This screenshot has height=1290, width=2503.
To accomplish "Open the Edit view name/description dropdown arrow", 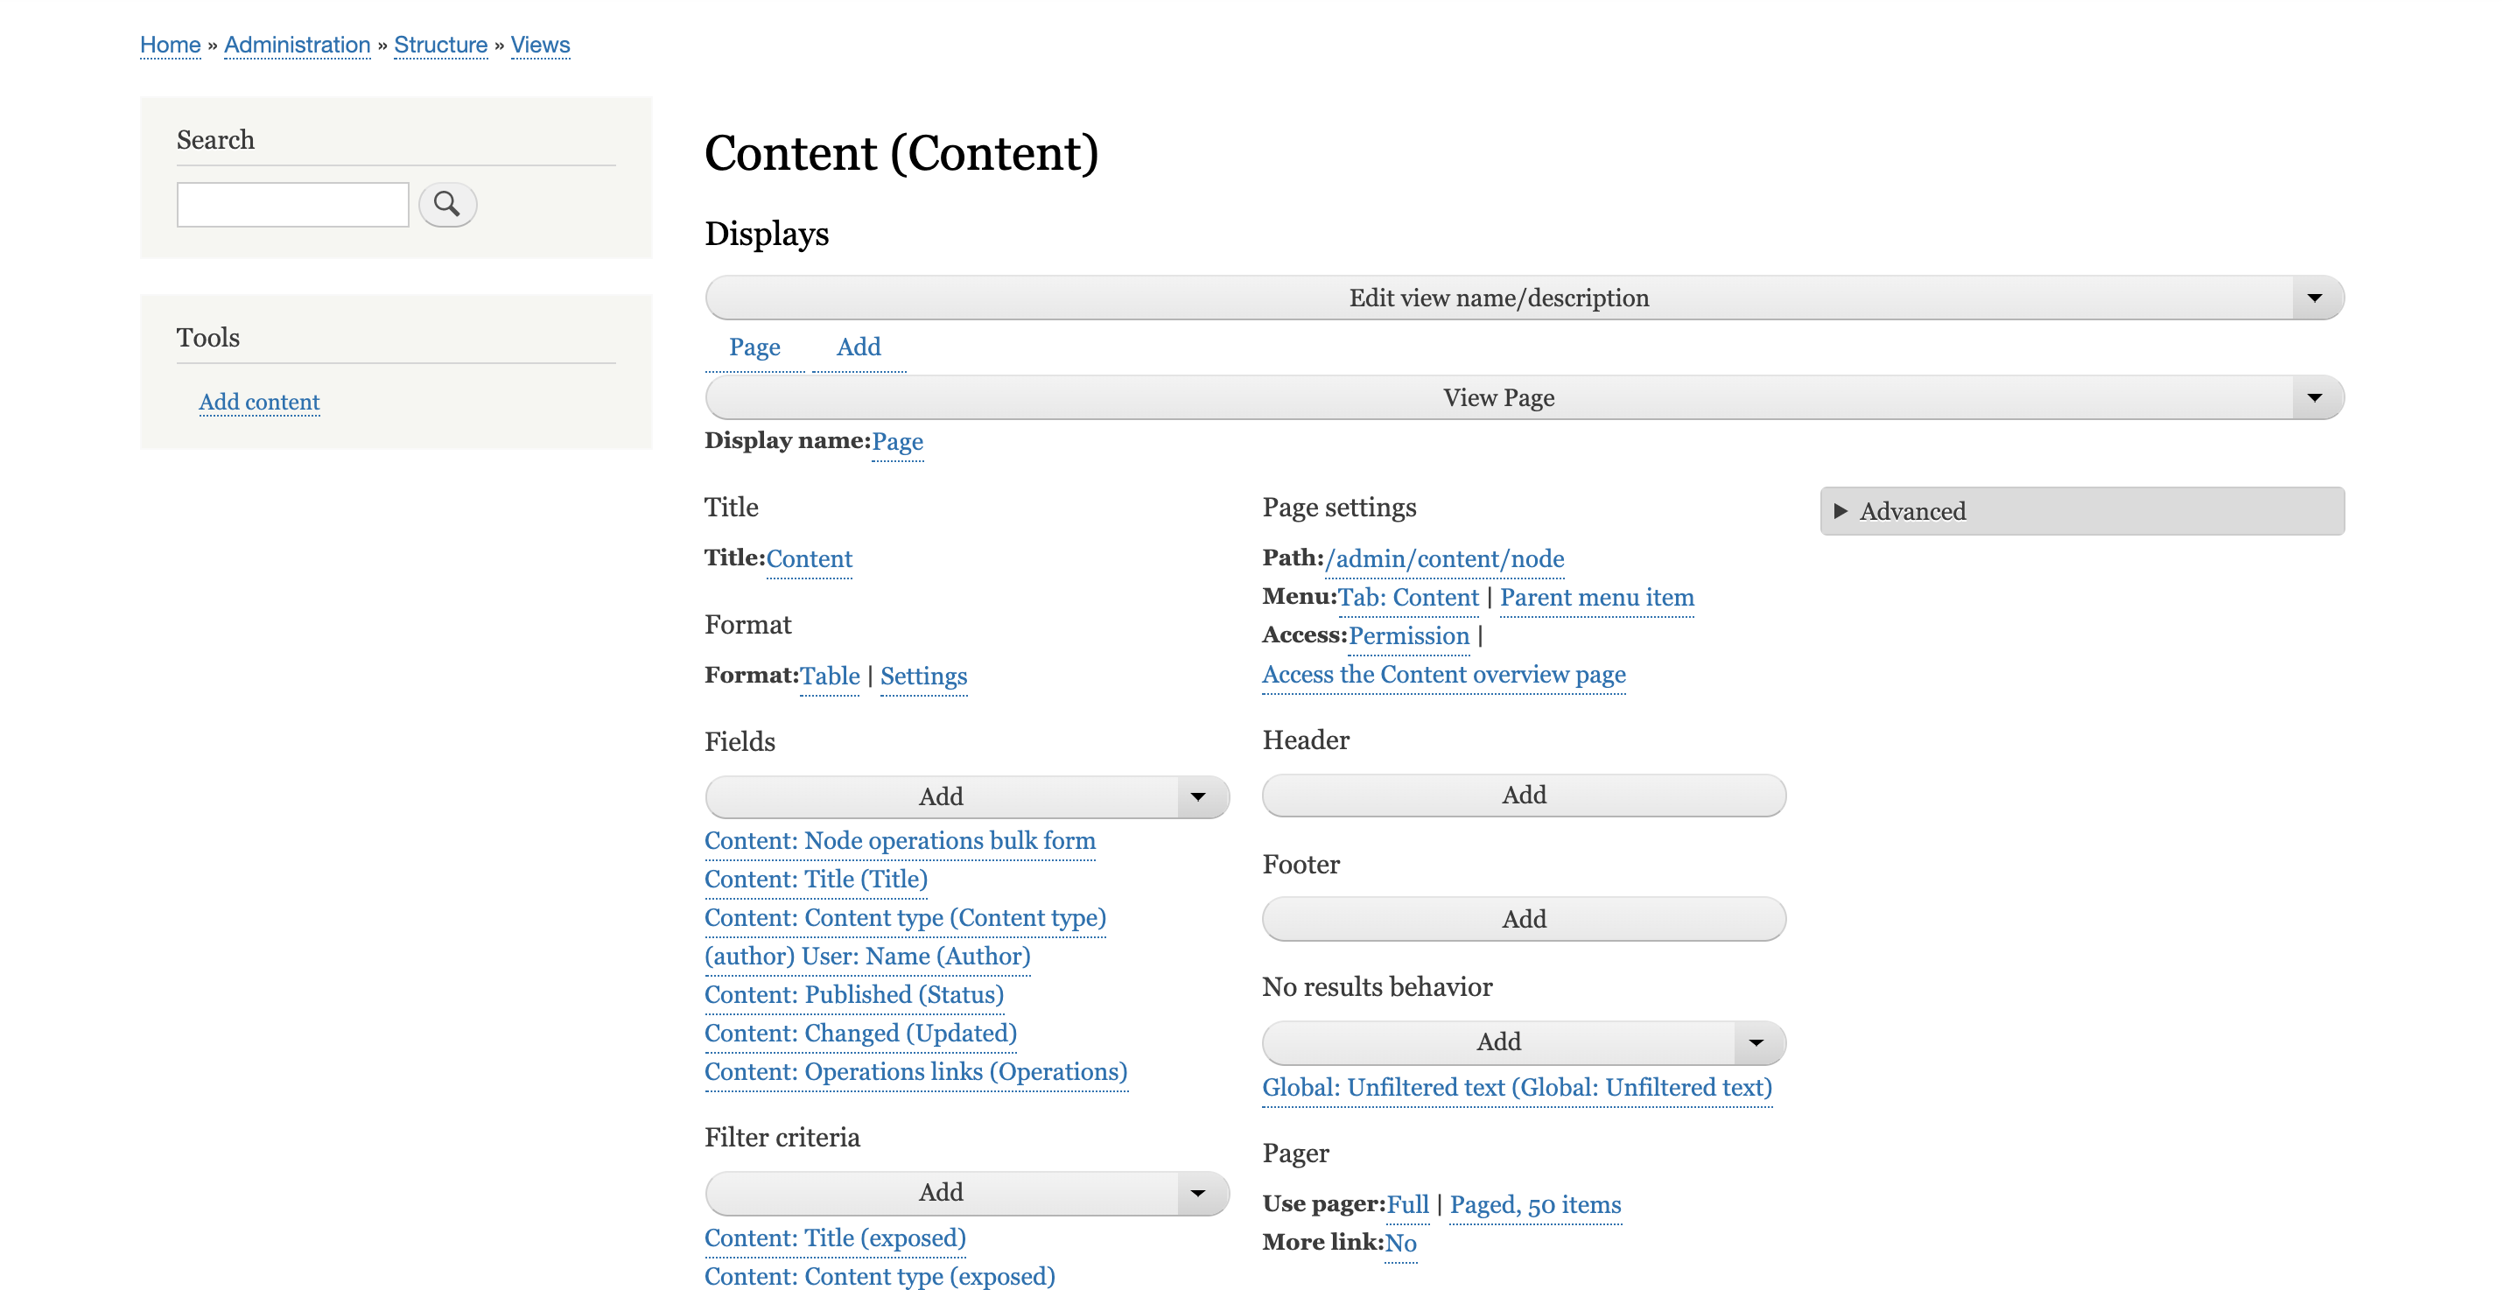I will click(2316, 298).
